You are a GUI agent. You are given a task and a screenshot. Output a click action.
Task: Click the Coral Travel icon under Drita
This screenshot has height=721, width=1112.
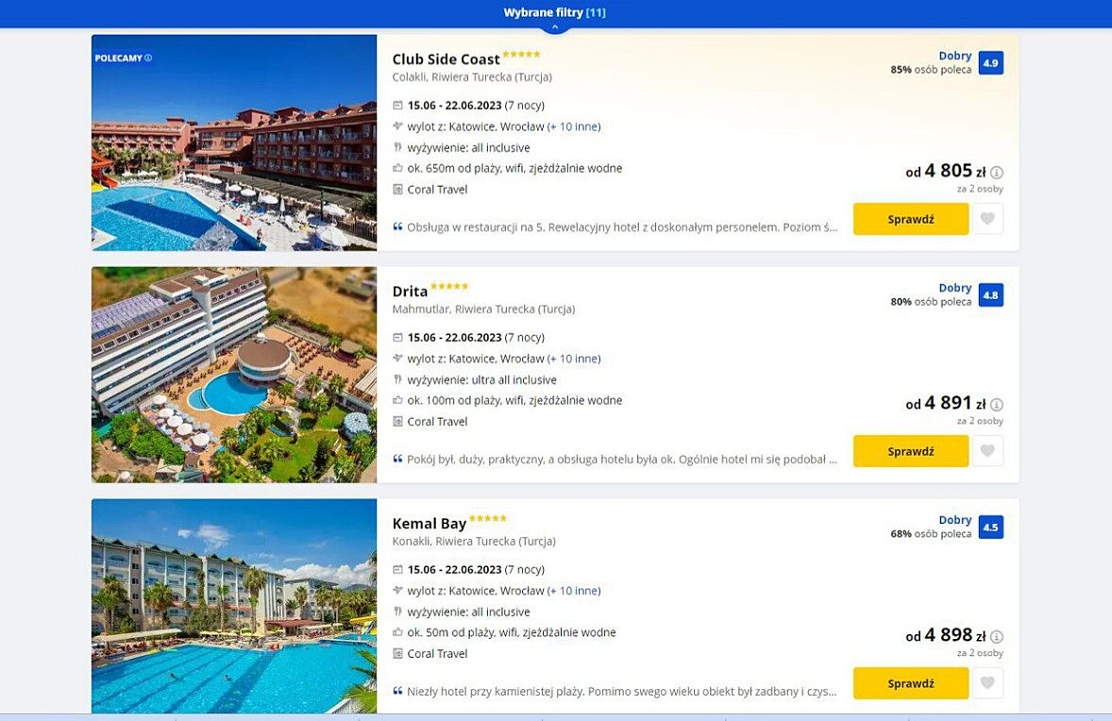[x=397, y=422]
